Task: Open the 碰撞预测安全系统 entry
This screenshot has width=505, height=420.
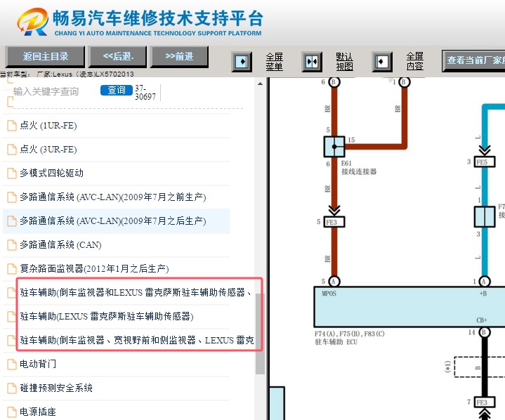Action: (56, 388)
